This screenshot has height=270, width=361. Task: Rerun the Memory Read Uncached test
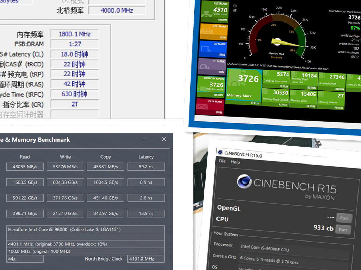[x=312, y=88]
